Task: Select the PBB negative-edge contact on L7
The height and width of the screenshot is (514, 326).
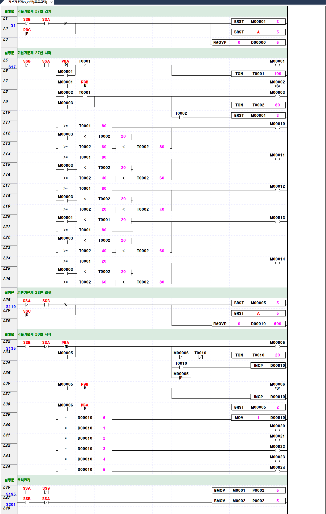Action: pyautogui.click(x=85, y=86)
